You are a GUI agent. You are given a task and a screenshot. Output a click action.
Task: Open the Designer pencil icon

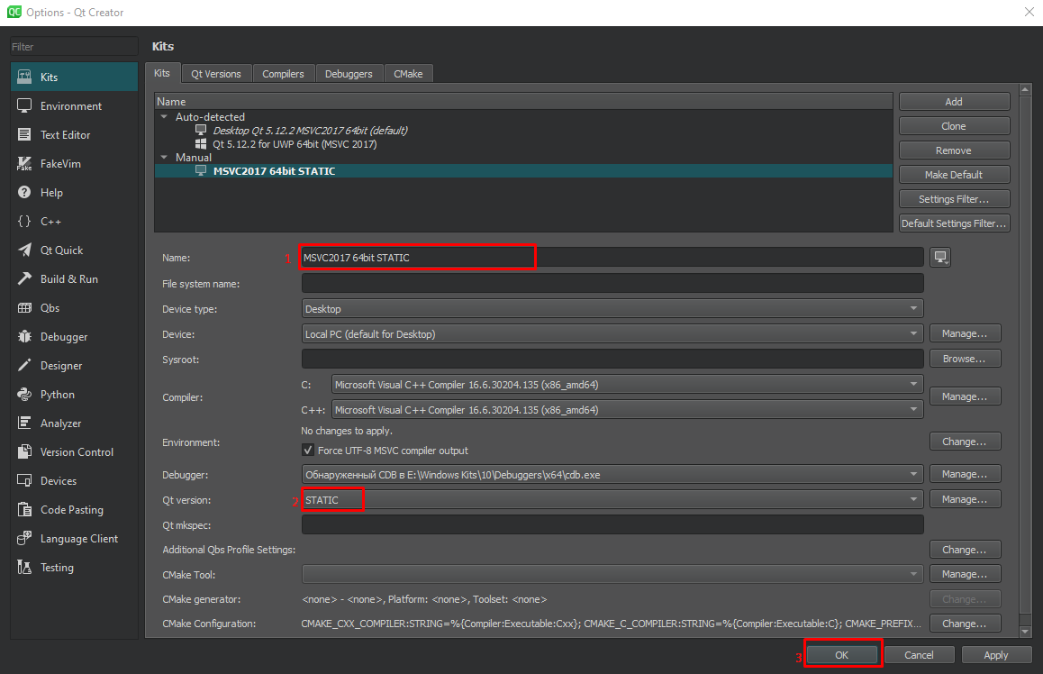point(24,365)
